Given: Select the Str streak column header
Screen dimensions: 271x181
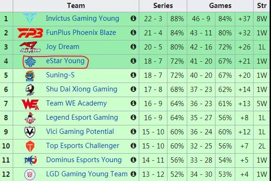Looking at the screenshot, I should [x=262, y=6].
